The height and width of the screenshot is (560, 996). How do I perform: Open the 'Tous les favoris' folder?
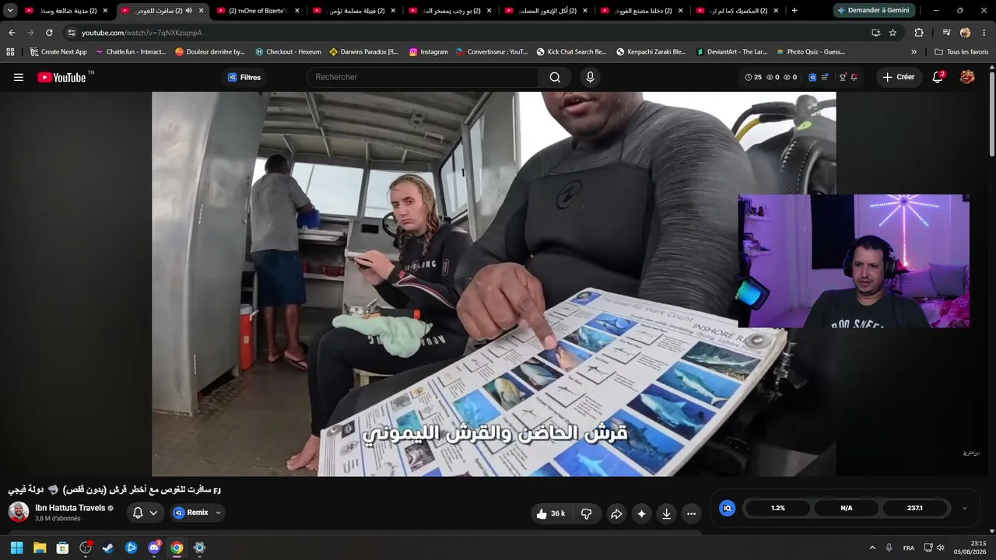(x=961, y=52)
